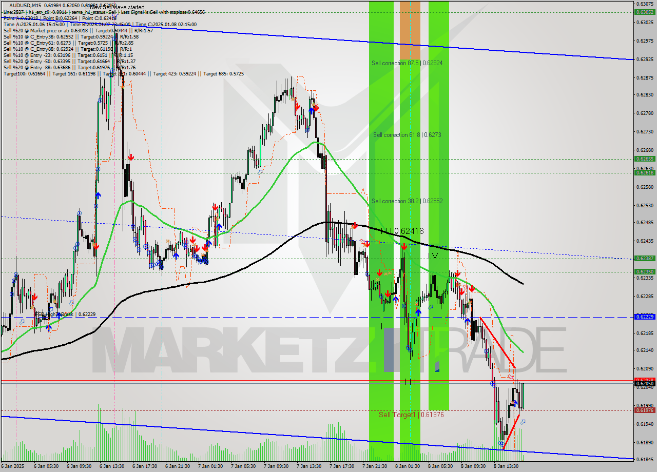Click the green 0.63052 price tag

pyautogui.click(x=644, y=12)
